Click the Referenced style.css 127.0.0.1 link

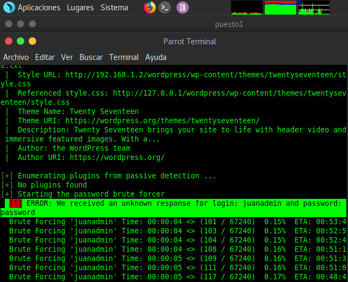tap(173, 98)
